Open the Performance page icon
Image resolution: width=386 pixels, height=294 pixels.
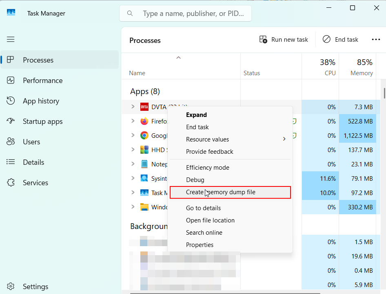pos(11,81)
